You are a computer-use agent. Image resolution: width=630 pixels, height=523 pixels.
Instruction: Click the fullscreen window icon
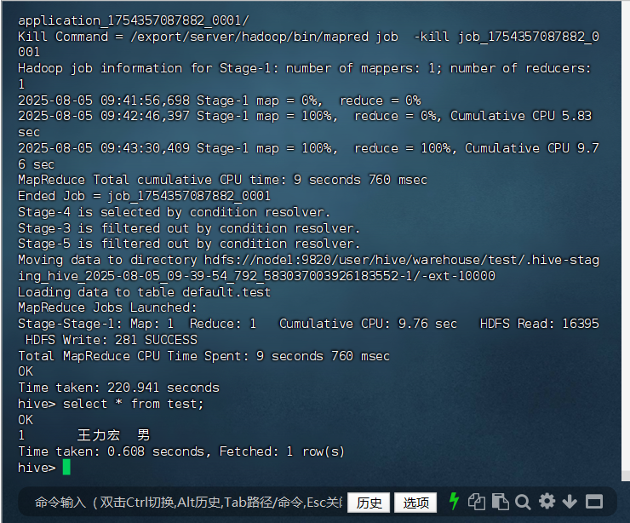594,502
